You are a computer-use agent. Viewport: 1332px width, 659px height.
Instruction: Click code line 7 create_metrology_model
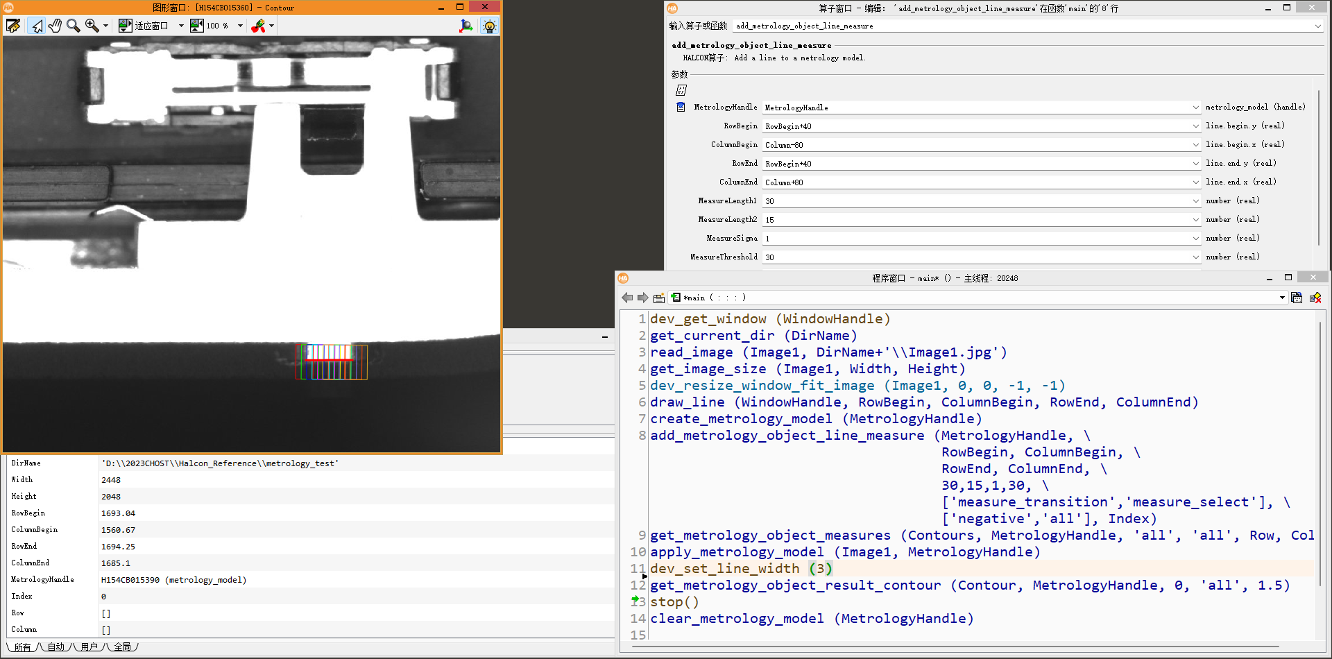816,419
